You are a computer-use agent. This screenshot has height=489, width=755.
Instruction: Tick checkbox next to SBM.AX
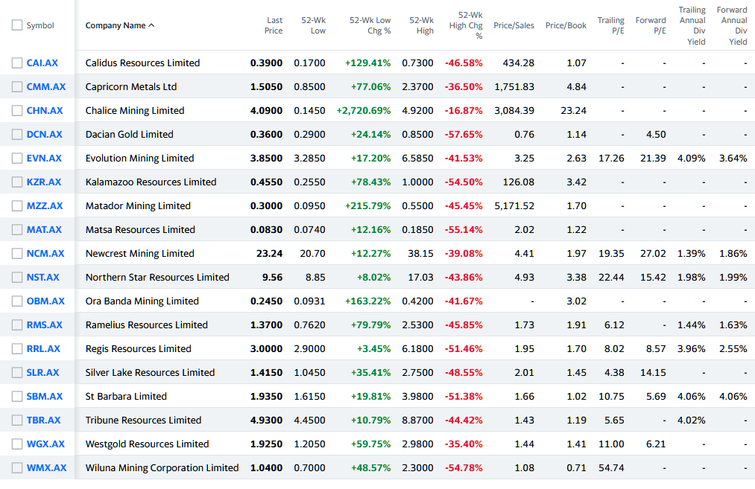17,396
